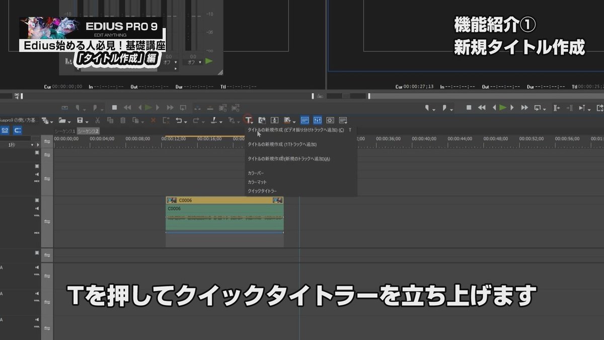Click the Export icon at recorder's far right
The image size is (604, 340).
(599, 107)
